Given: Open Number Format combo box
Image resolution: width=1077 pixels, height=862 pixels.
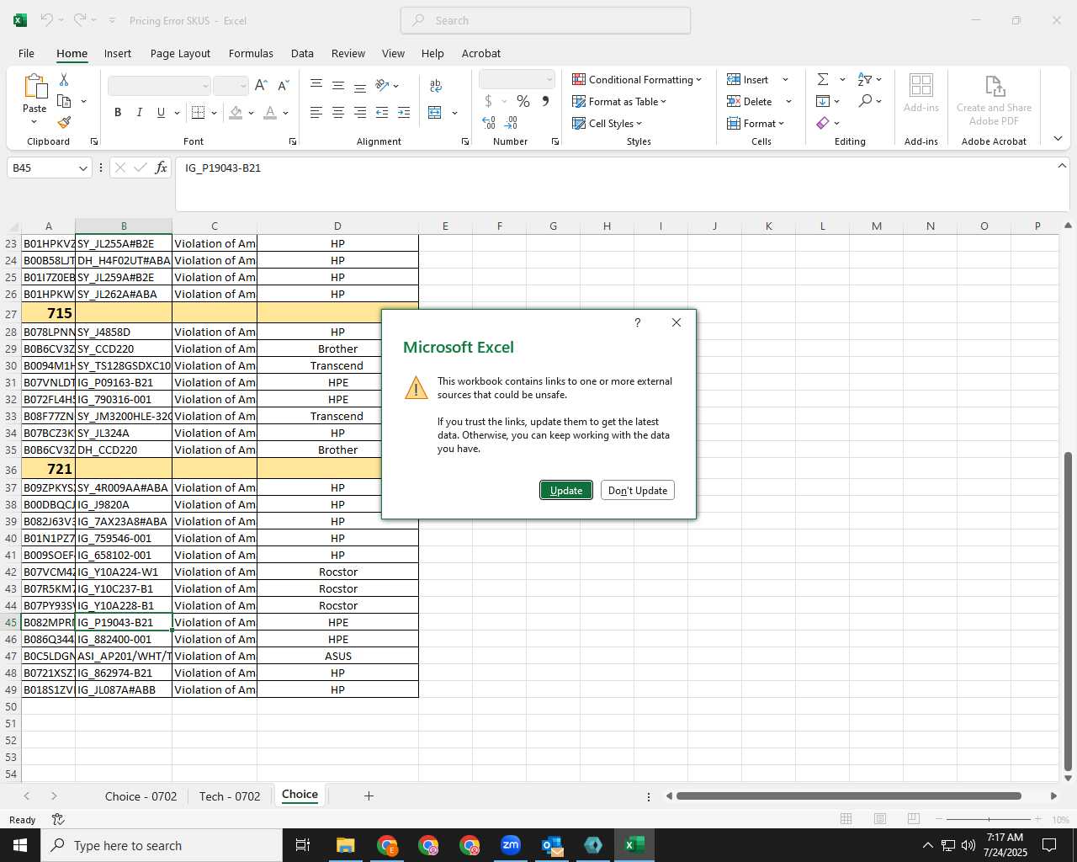Looking at the screenshot, I should [517, 79].
